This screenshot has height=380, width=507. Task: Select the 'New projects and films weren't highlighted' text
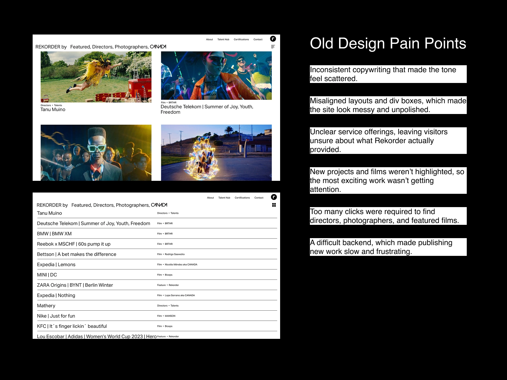(388, 180)
